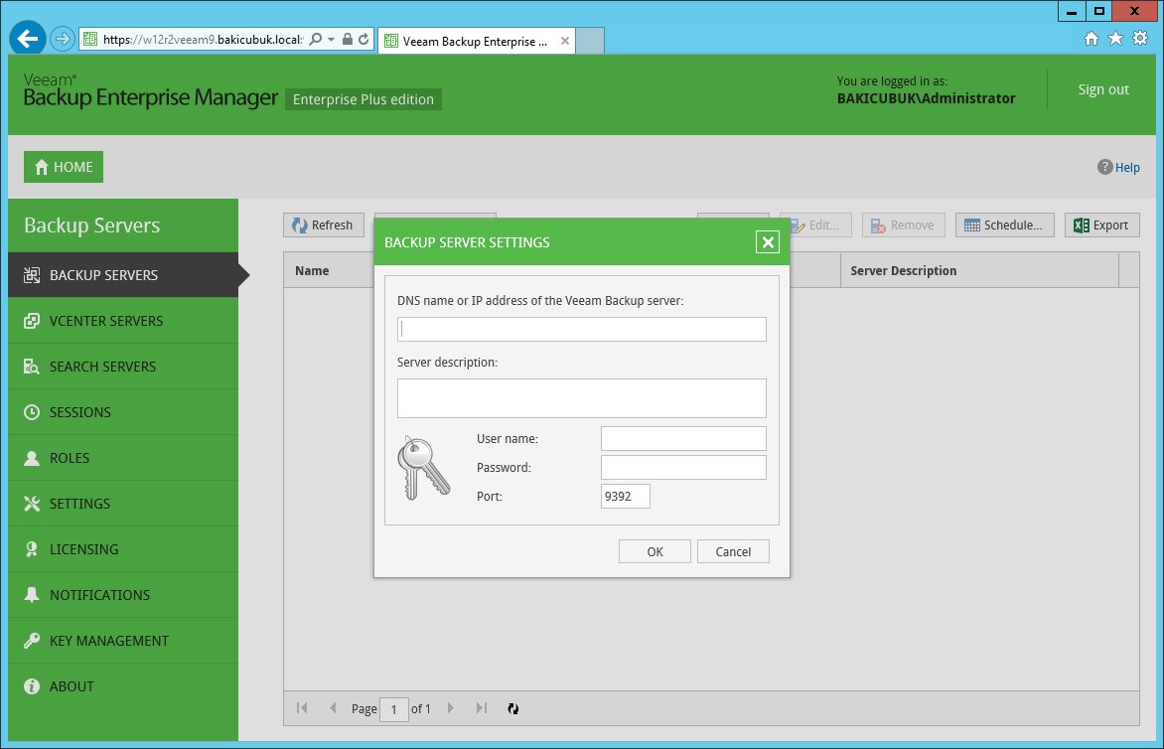Click the Refresh toolbar button
This screenshot has height=749, width=1164.
coord(323,225)
